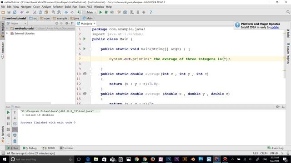
Task: Open the File menu
Action: pos(3,7)
